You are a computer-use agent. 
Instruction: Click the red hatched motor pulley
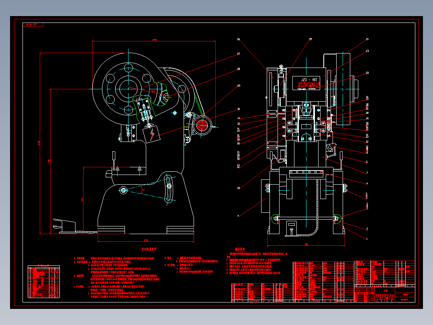pyautogui.click(x=202, y=125)
